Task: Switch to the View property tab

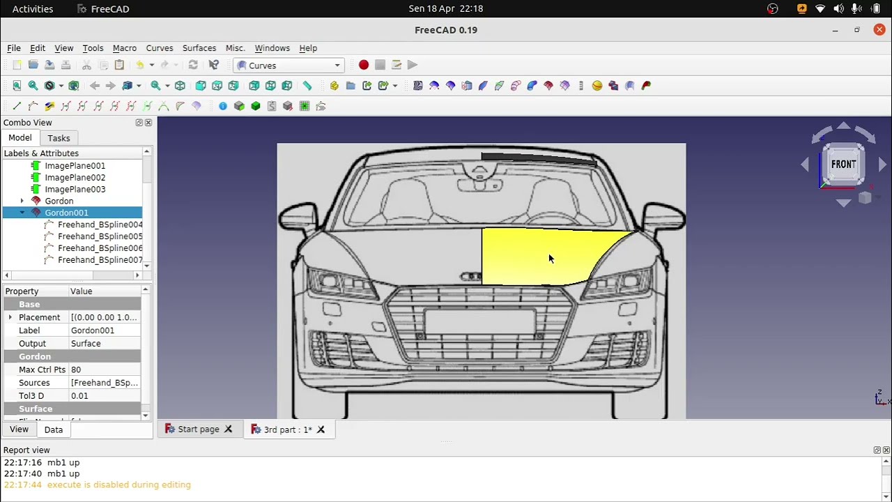Action: pos(19,429)
